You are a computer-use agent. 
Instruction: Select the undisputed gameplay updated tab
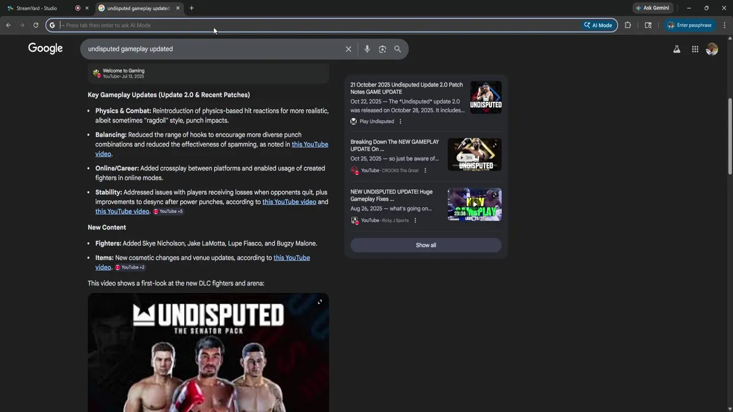(x=138, y=8)
